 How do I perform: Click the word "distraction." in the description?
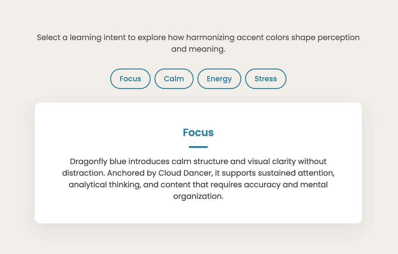83,173
